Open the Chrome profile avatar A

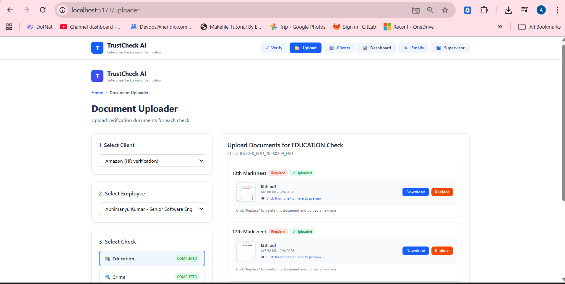point(541,10)
